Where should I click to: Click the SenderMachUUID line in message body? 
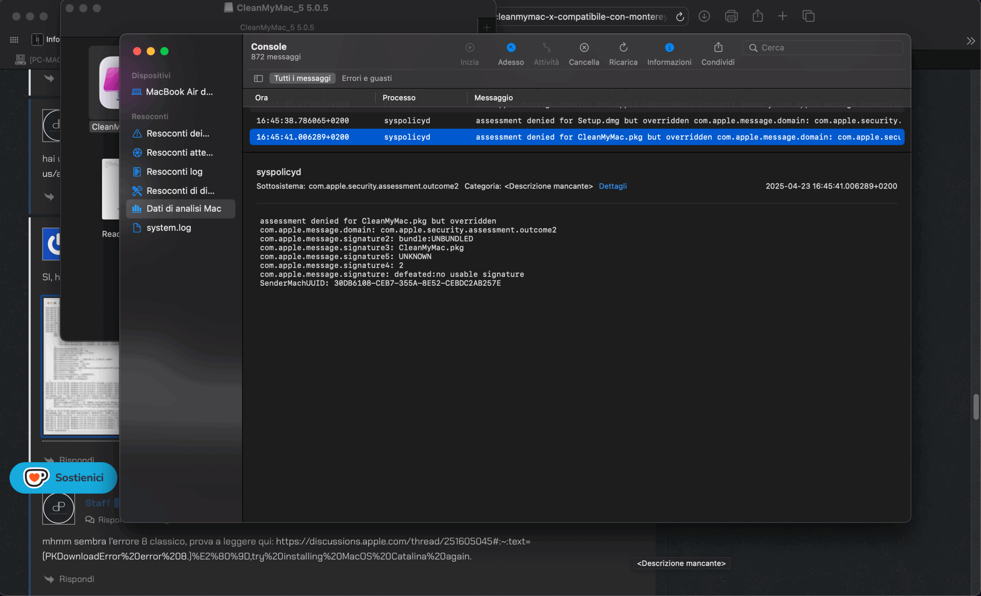point(380,283)
